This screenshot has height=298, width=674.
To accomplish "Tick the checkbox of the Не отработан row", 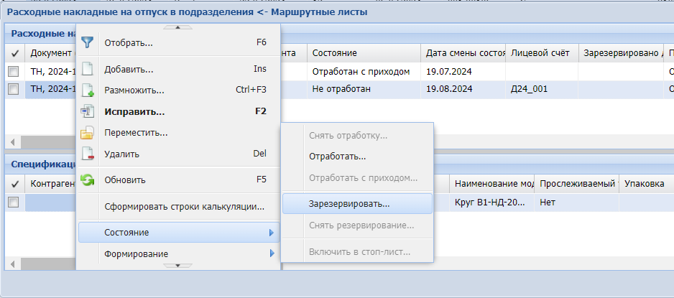I will (x=13, y=89).
